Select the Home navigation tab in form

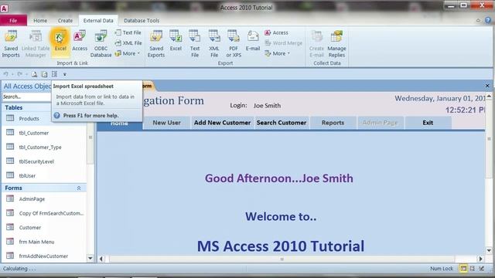pos(120,124)
